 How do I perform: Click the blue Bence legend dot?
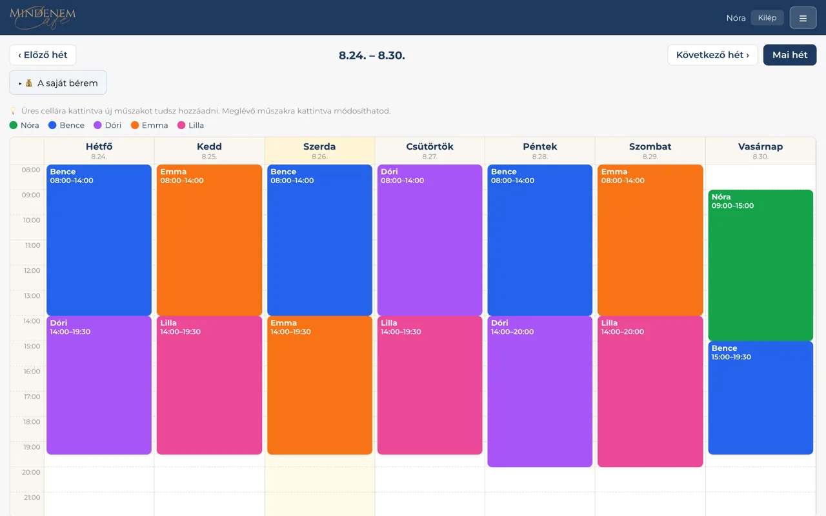point(52,125)
